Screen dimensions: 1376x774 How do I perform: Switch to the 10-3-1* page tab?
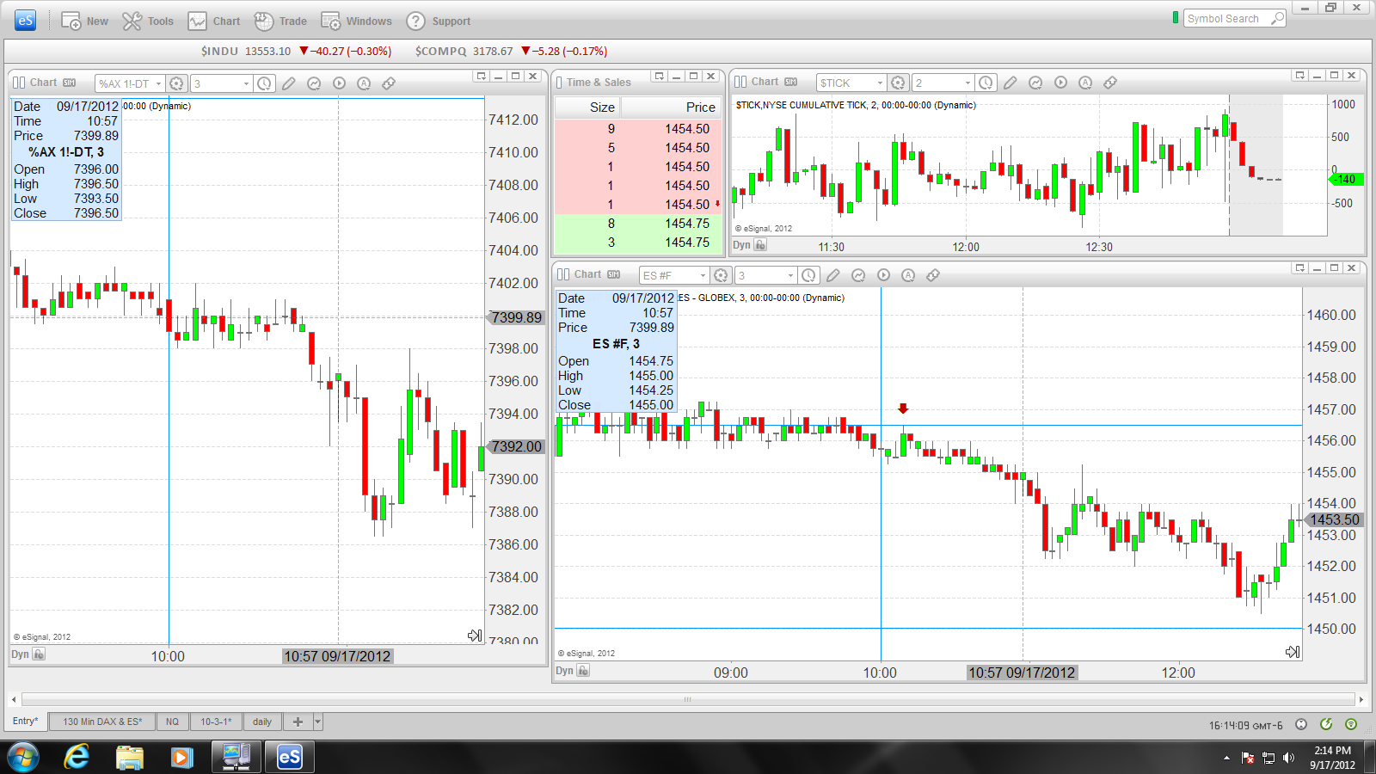tap(216, 722)
